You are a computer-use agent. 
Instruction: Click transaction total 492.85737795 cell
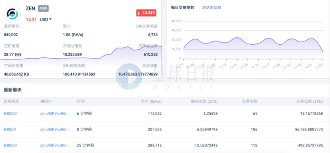click(x=310, y=145)
